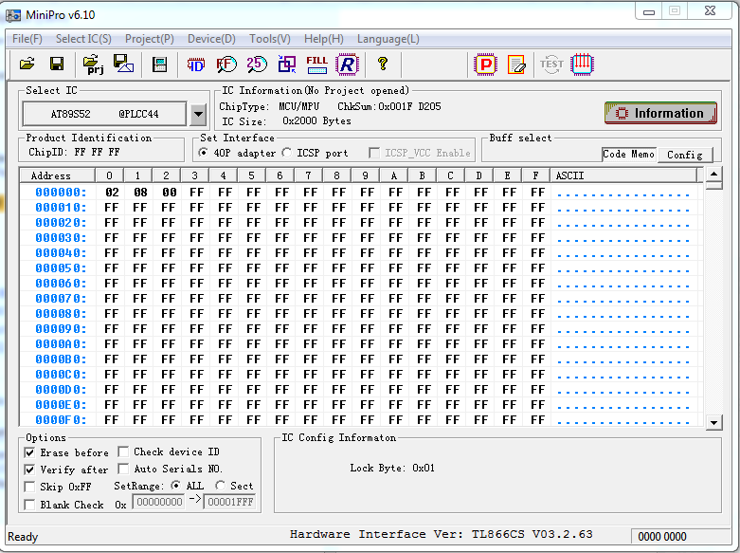The height and width of the screenshot is (553, 740).
Task: Click the hex byte 02 at address 000000
Action: tap(112, 193)
